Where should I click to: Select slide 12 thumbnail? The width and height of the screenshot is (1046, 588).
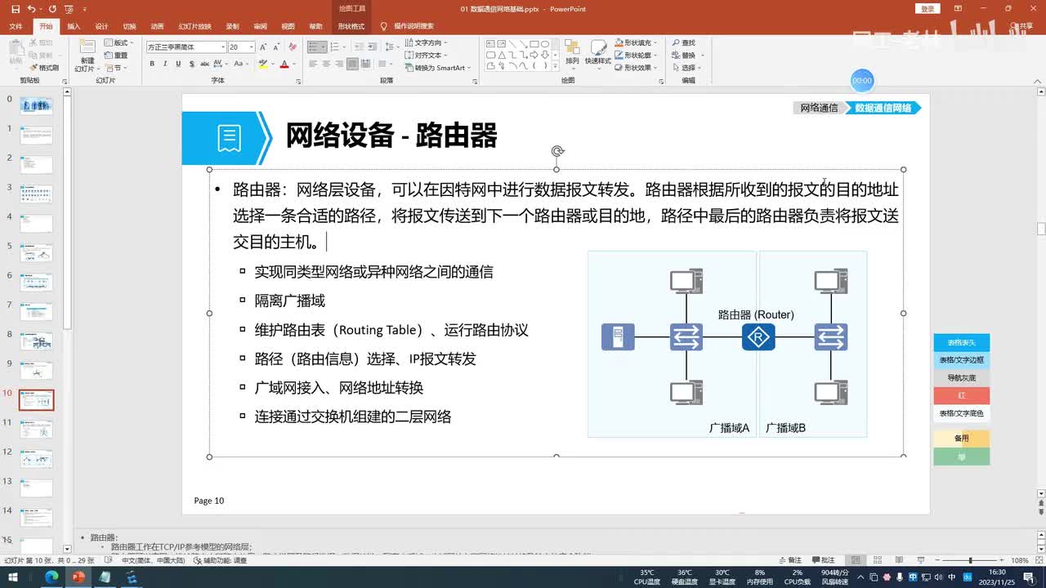click(36, 458)
